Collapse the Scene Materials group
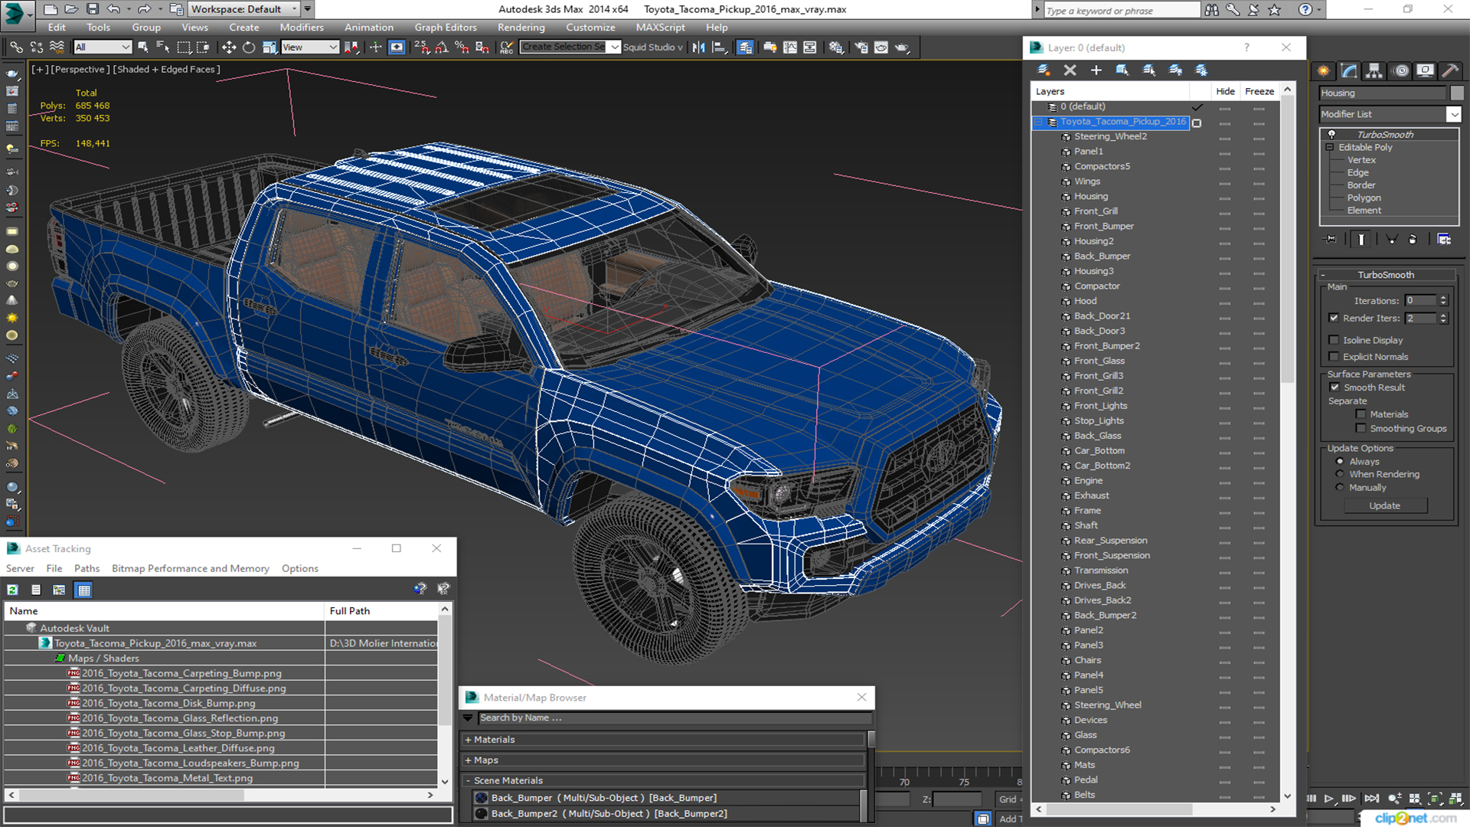 pyautogui.click(x=468, y=781)
